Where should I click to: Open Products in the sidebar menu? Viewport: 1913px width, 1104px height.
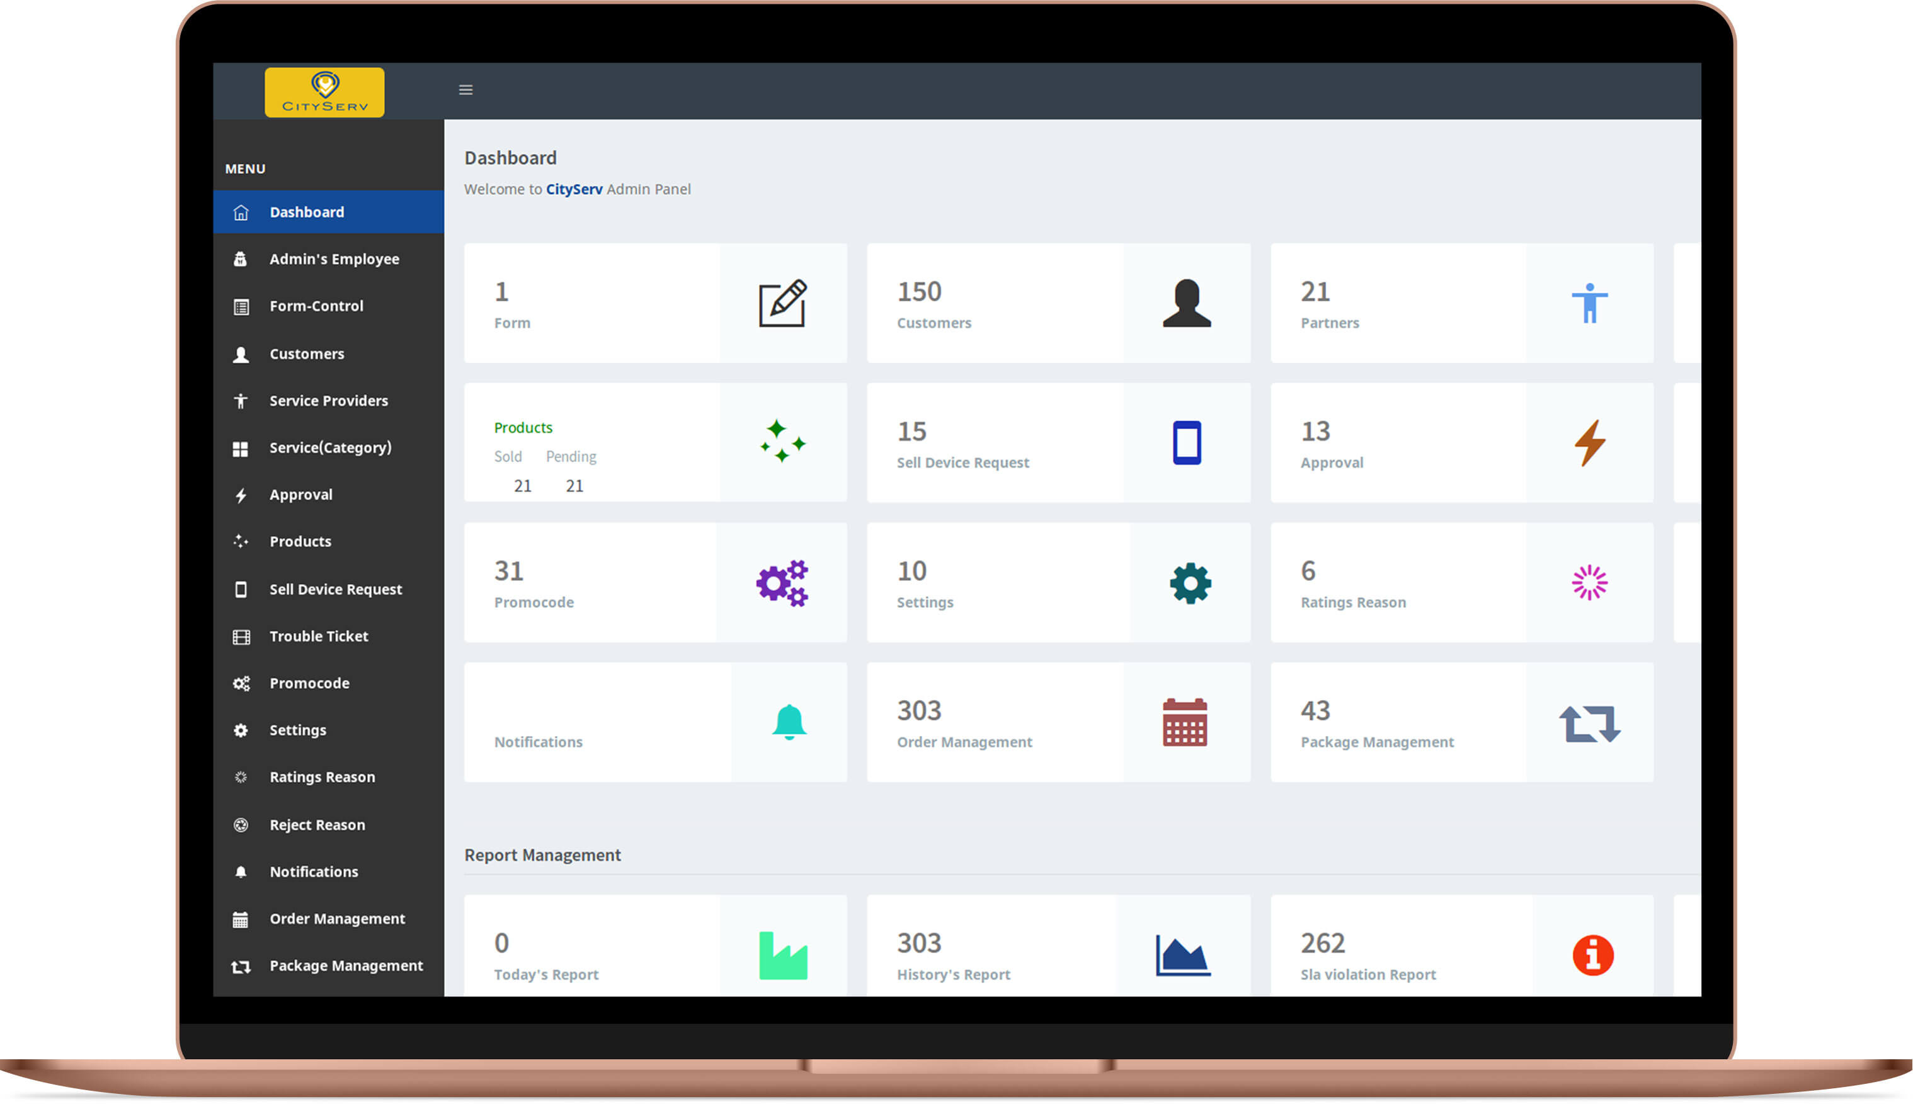tap(328, 542)
